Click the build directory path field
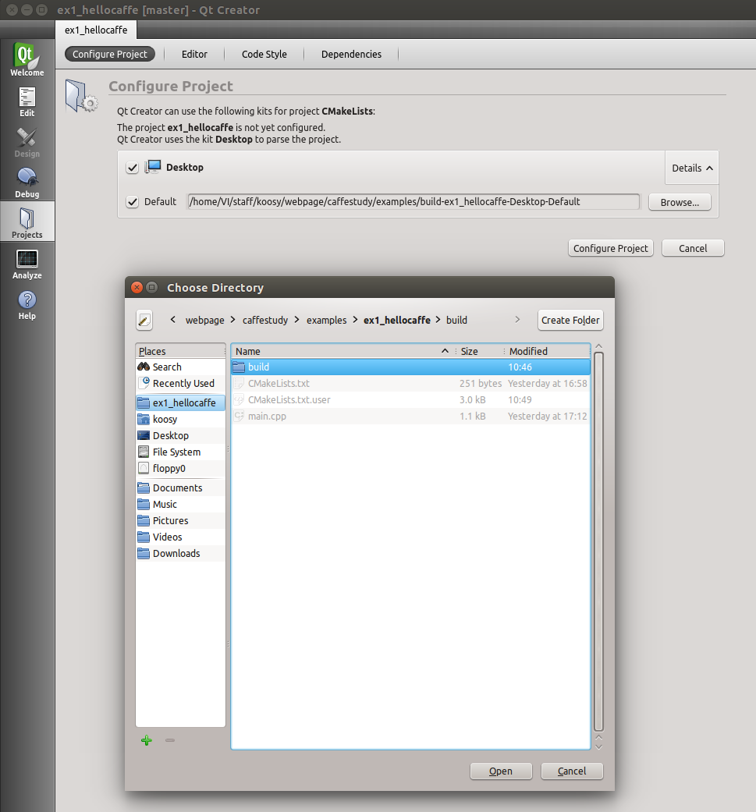The image size is (756, 812). point(413,202)
